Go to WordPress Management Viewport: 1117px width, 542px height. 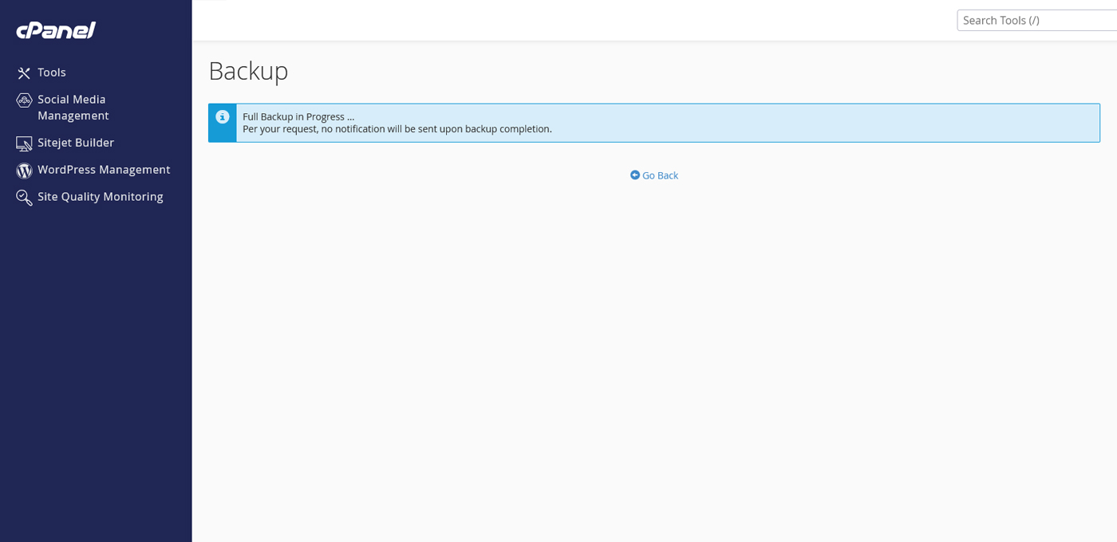pyautogui.click(x=104, y=170)
